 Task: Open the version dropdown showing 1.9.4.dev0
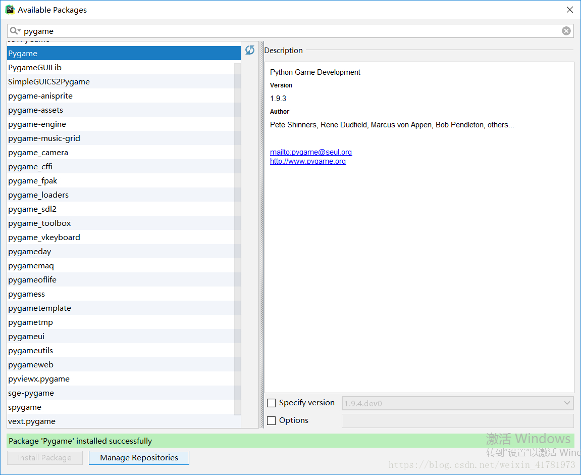tap(458, 403)
